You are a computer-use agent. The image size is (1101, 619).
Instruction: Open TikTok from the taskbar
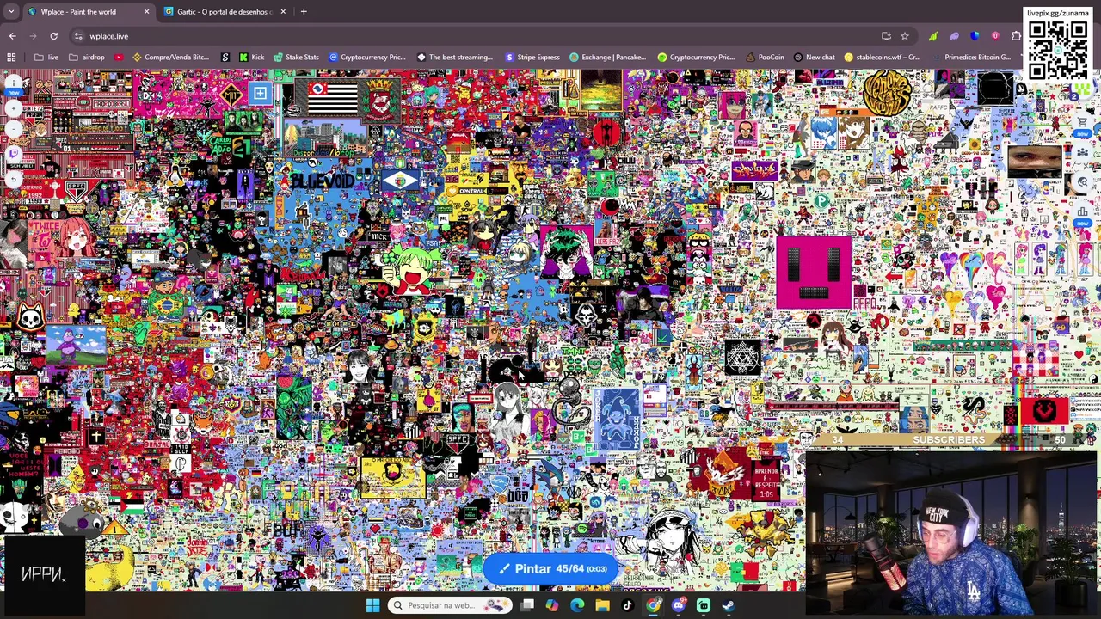pyautogui.click(x=627, y=605)
